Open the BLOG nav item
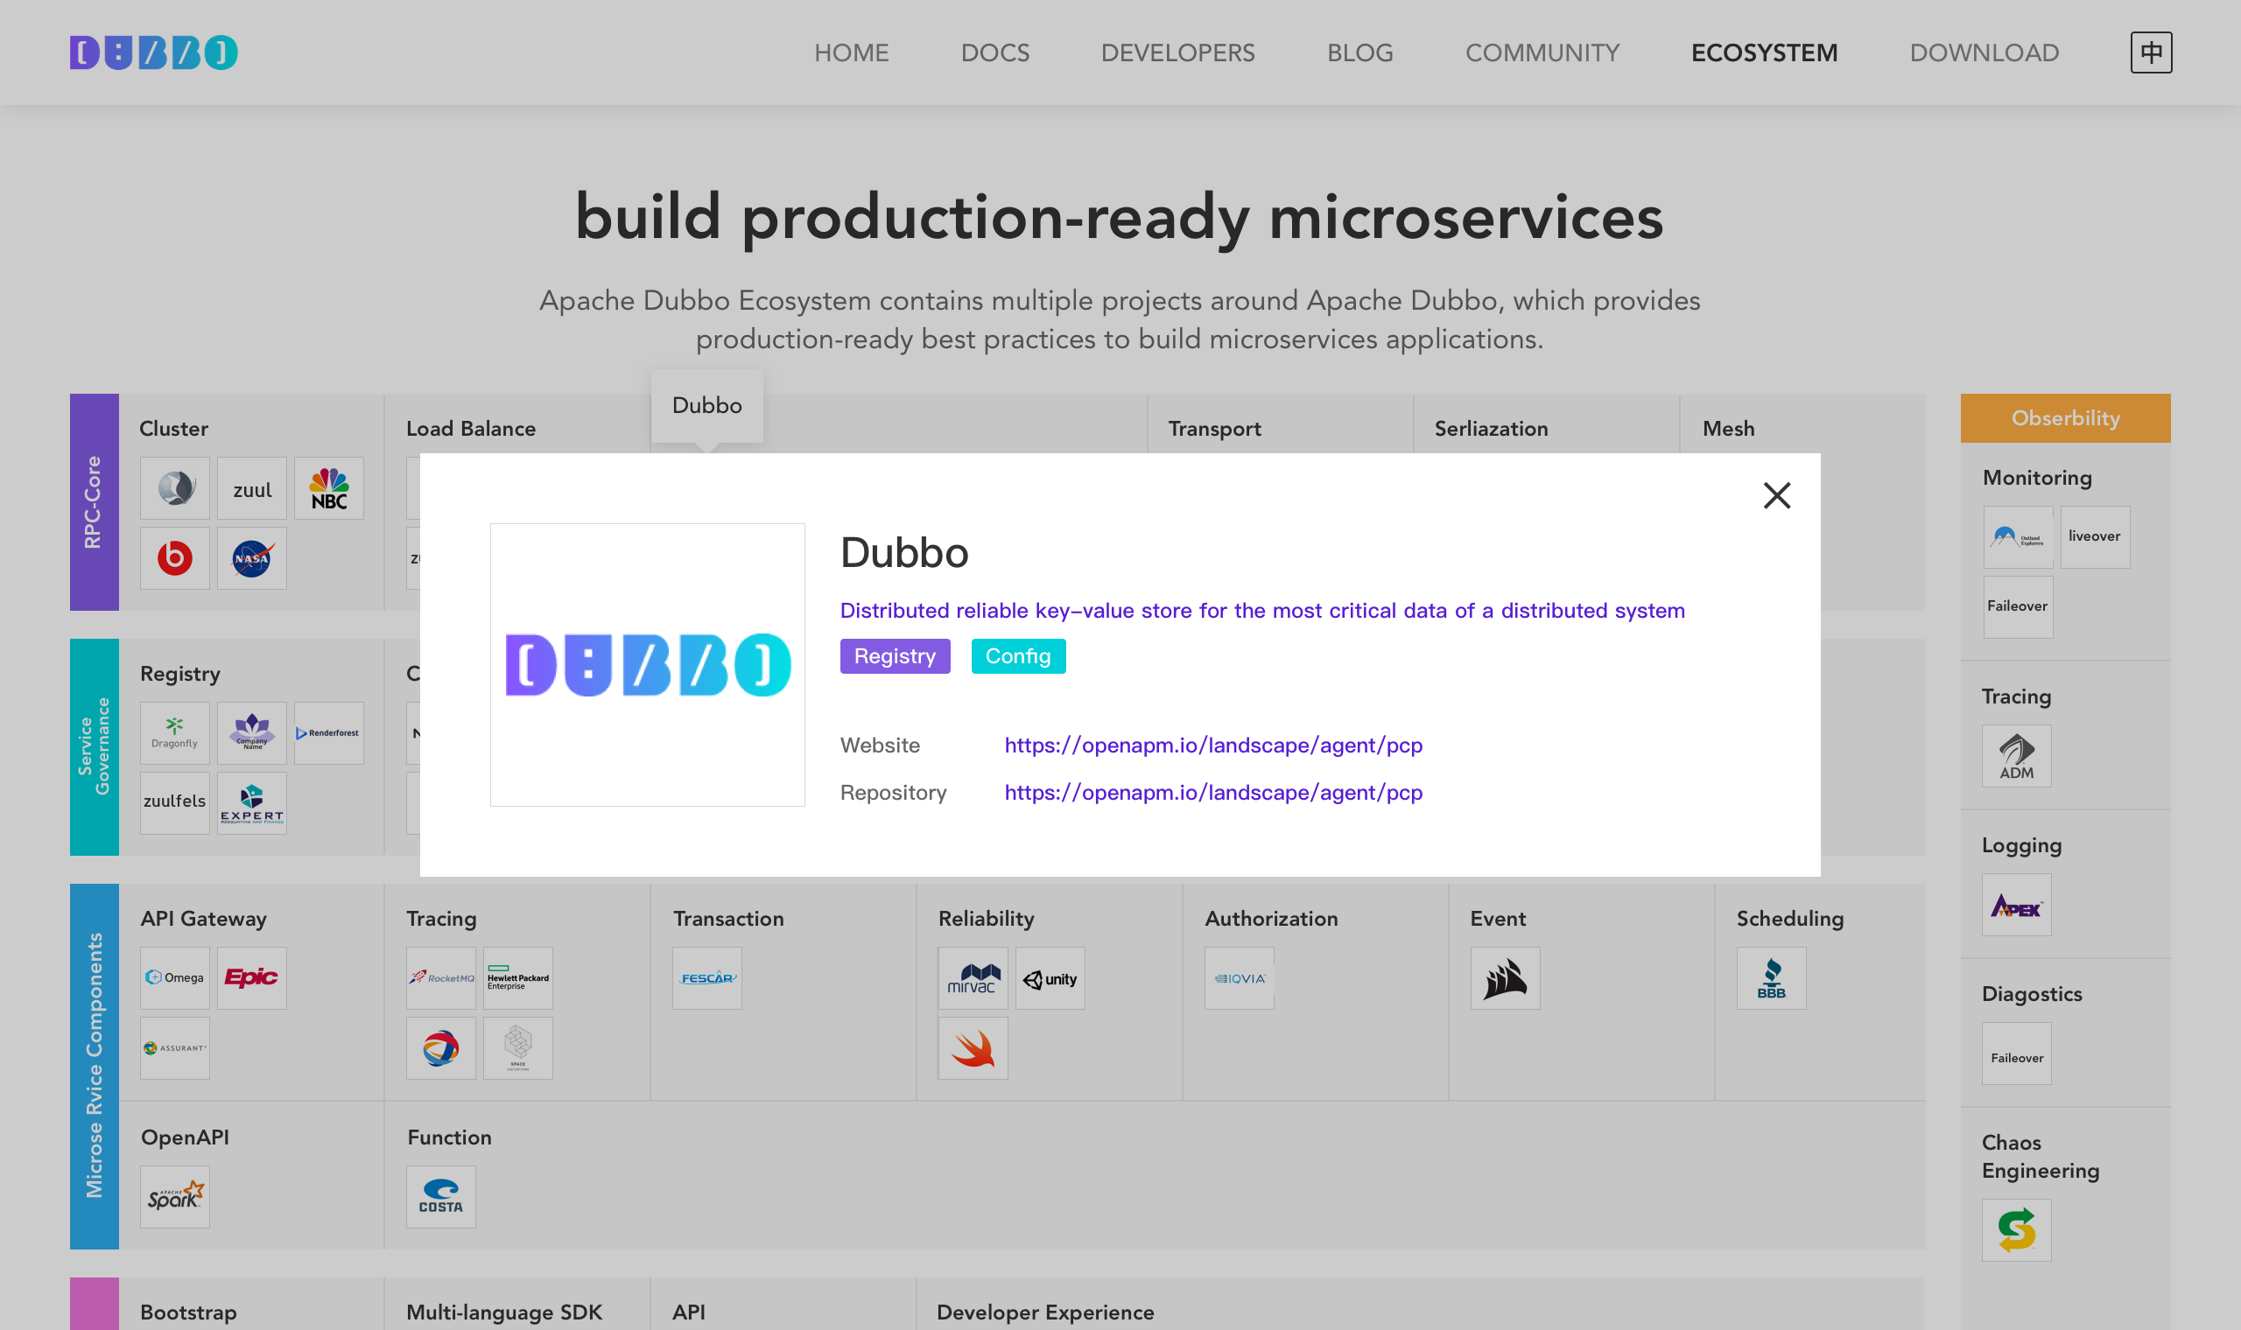Screen dimensions: 2241x1330 [x=1359, y=52]
